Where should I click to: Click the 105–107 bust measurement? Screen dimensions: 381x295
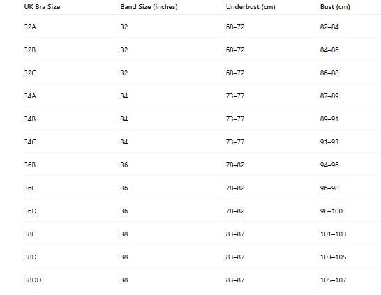(333, 280)
